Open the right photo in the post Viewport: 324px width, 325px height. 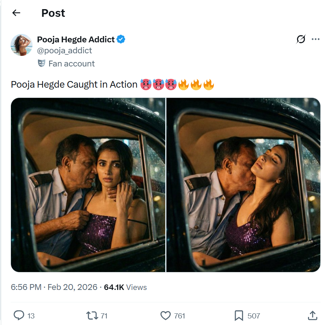(243, 185)
